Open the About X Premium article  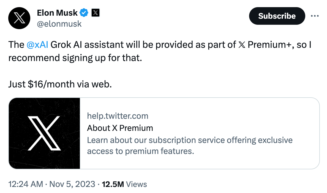point(120,128)
